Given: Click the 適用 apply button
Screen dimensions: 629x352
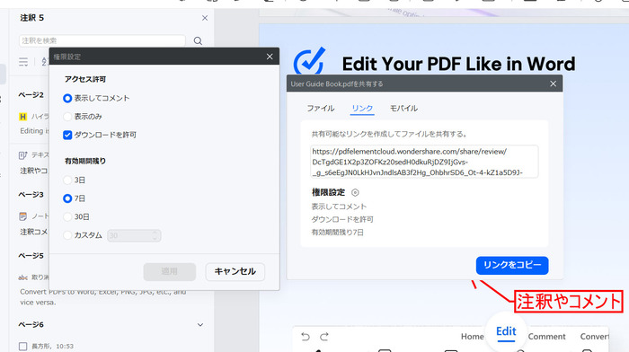Looking at the screenshot, I should click(170, 271).
